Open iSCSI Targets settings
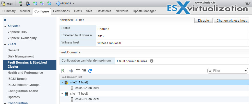 click(18, 79)
